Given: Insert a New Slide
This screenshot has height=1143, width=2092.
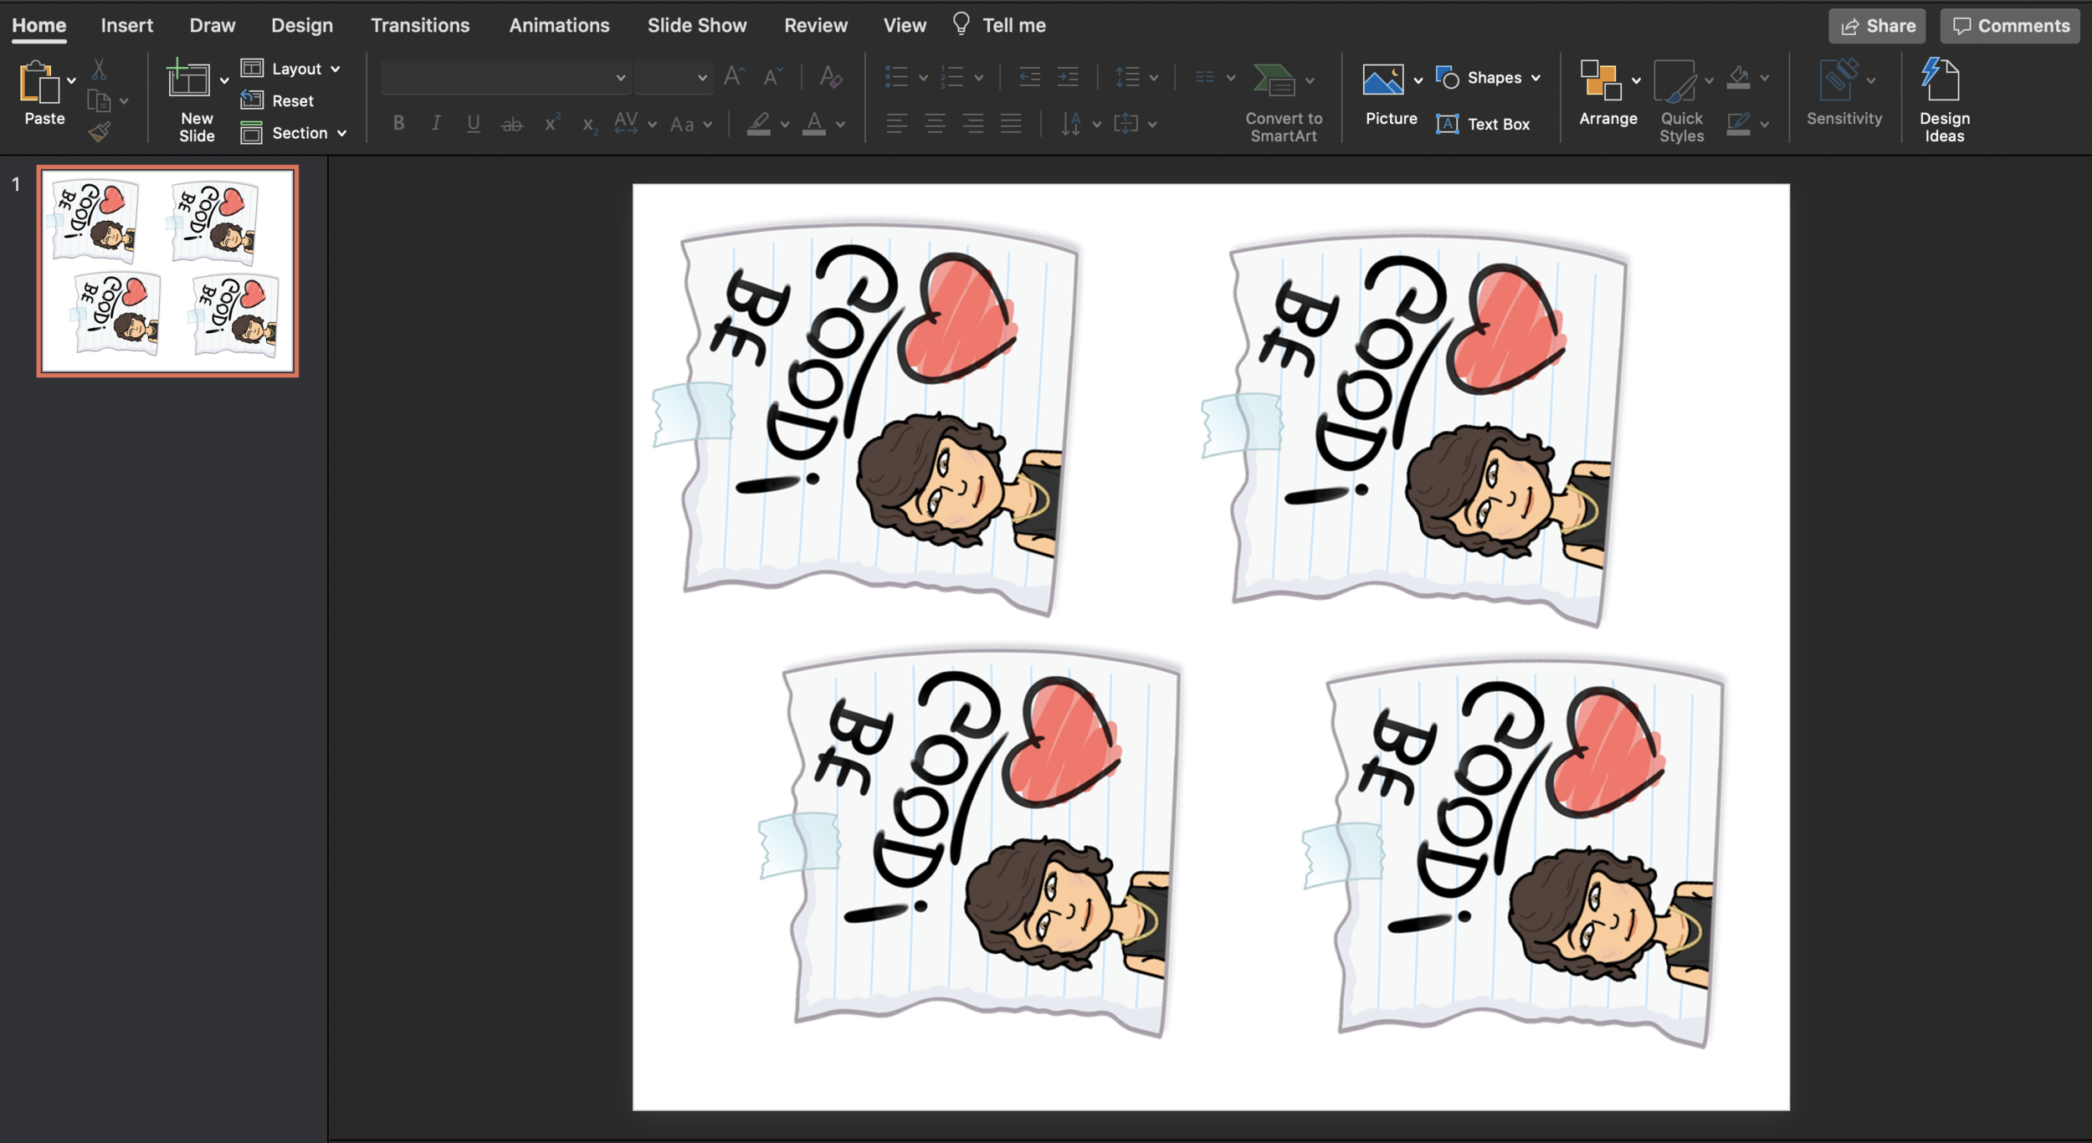Looking at the screenshot, I should point(189,81).
